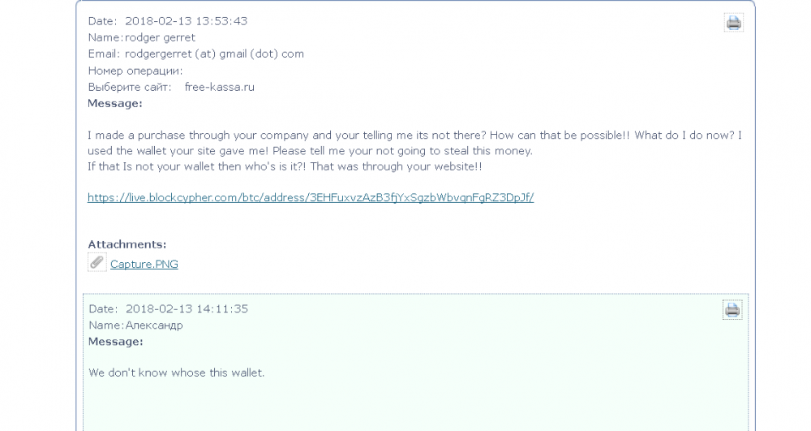The height and width of the screenshot is (431, 811).
Task: Click the paperclip attachment icon
Action: coord(97,262)
